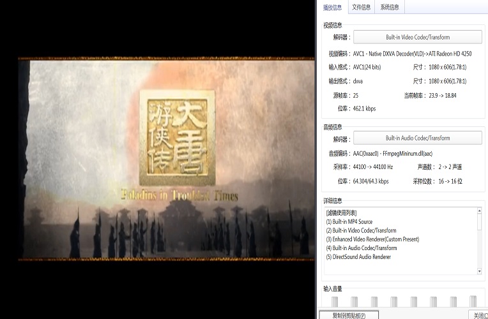Select the 系统信息 tab
The height and width of the screenshot is (319, 488).
[x=389, y=8]
